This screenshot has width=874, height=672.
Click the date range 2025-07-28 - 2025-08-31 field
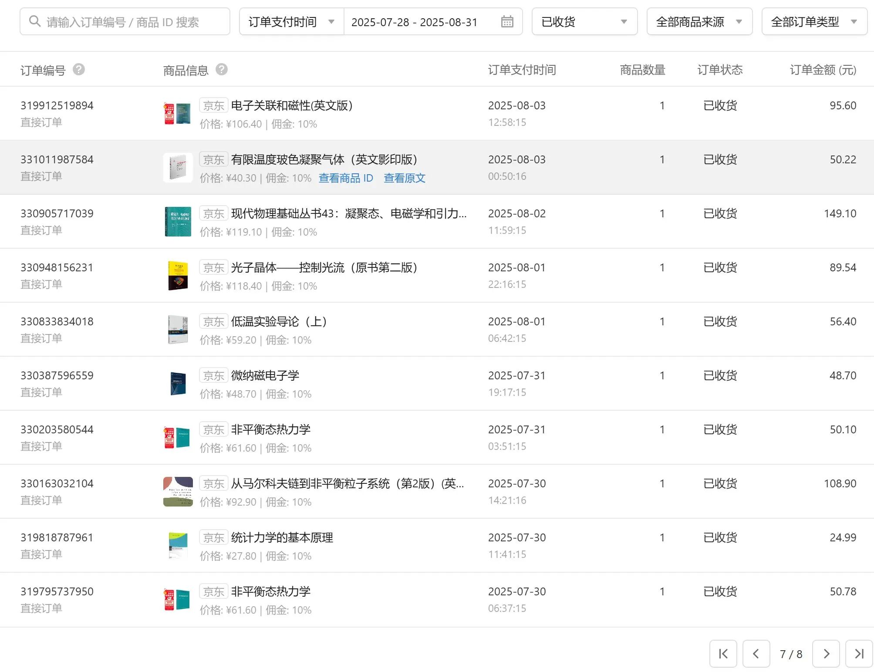tap(414, 22)
